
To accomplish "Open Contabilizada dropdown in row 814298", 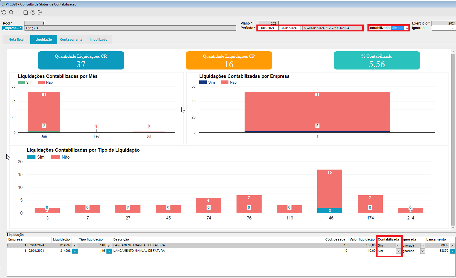I will coord(398,251).
